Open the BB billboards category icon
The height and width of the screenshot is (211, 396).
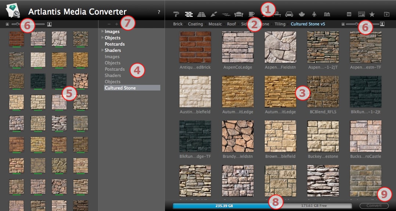coord(349,14)
